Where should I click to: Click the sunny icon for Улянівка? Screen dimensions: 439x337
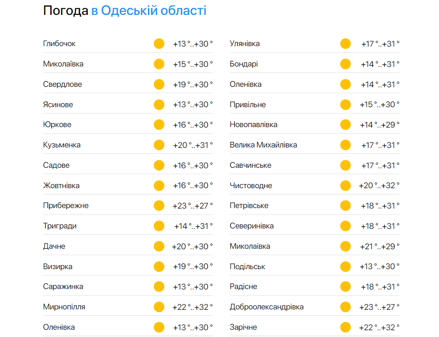point(345,43)
